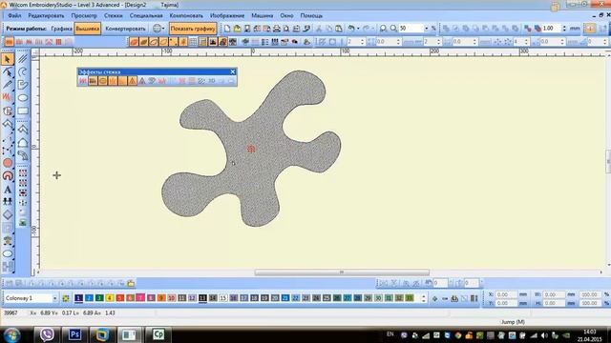611x343 pixels.
Task: Open the Специальная menu
Action: (x=146, y=16)
